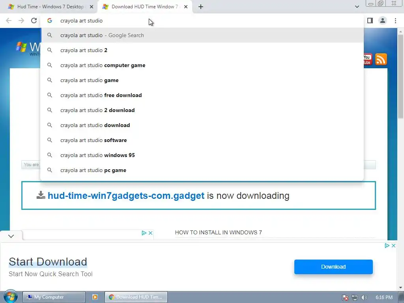Click the orange RSS feed icon
404x303 pixels.
click(381, 59)
